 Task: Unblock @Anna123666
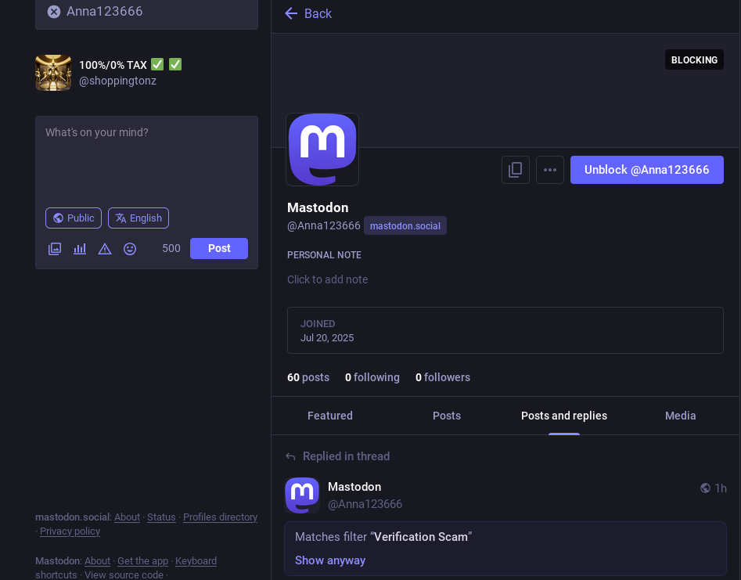[x=647, y=170]
